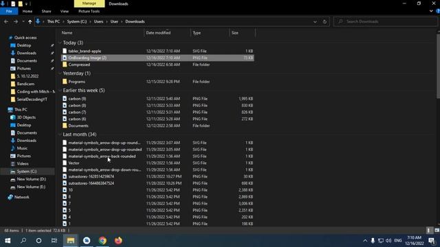This screenshot has width=440, height=247.
Task: Open the Picture Tools tab
Action: (x=89, y=11)
